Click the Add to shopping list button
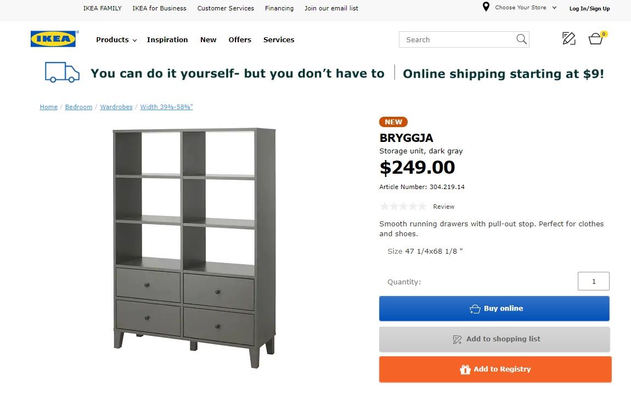The image size is (631, 394). point(494,339)
